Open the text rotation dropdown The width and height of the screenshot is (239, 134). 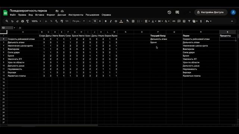pos(167,21)
